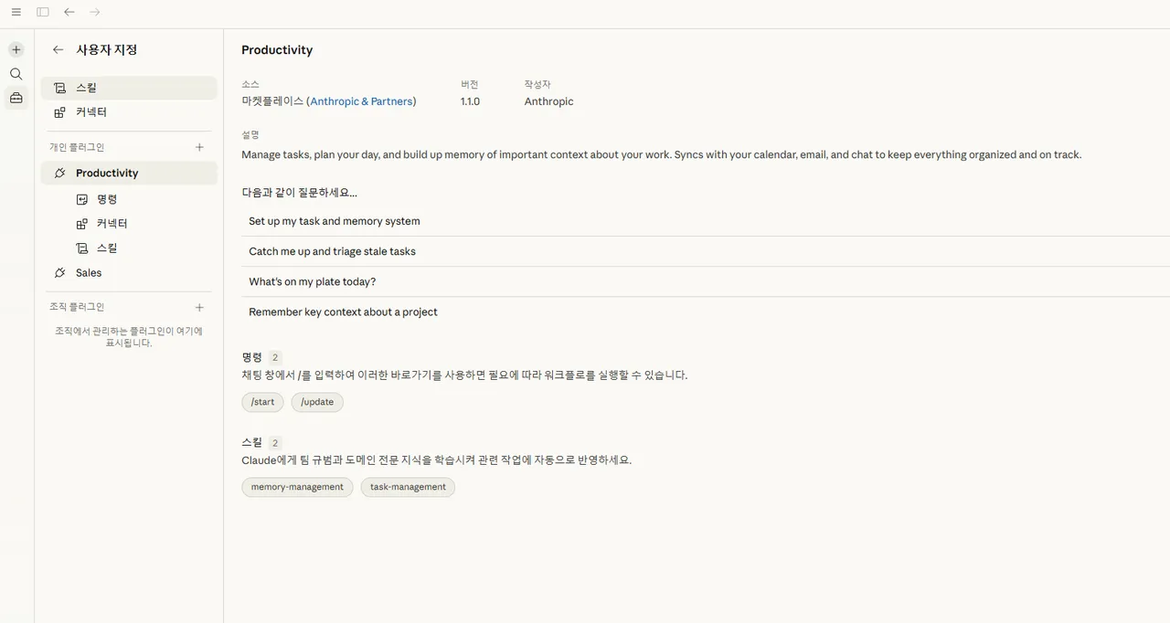Screen dimensions: 1170x623
Task: Expand the Sales plugin entry
Action: pos(129,272)
